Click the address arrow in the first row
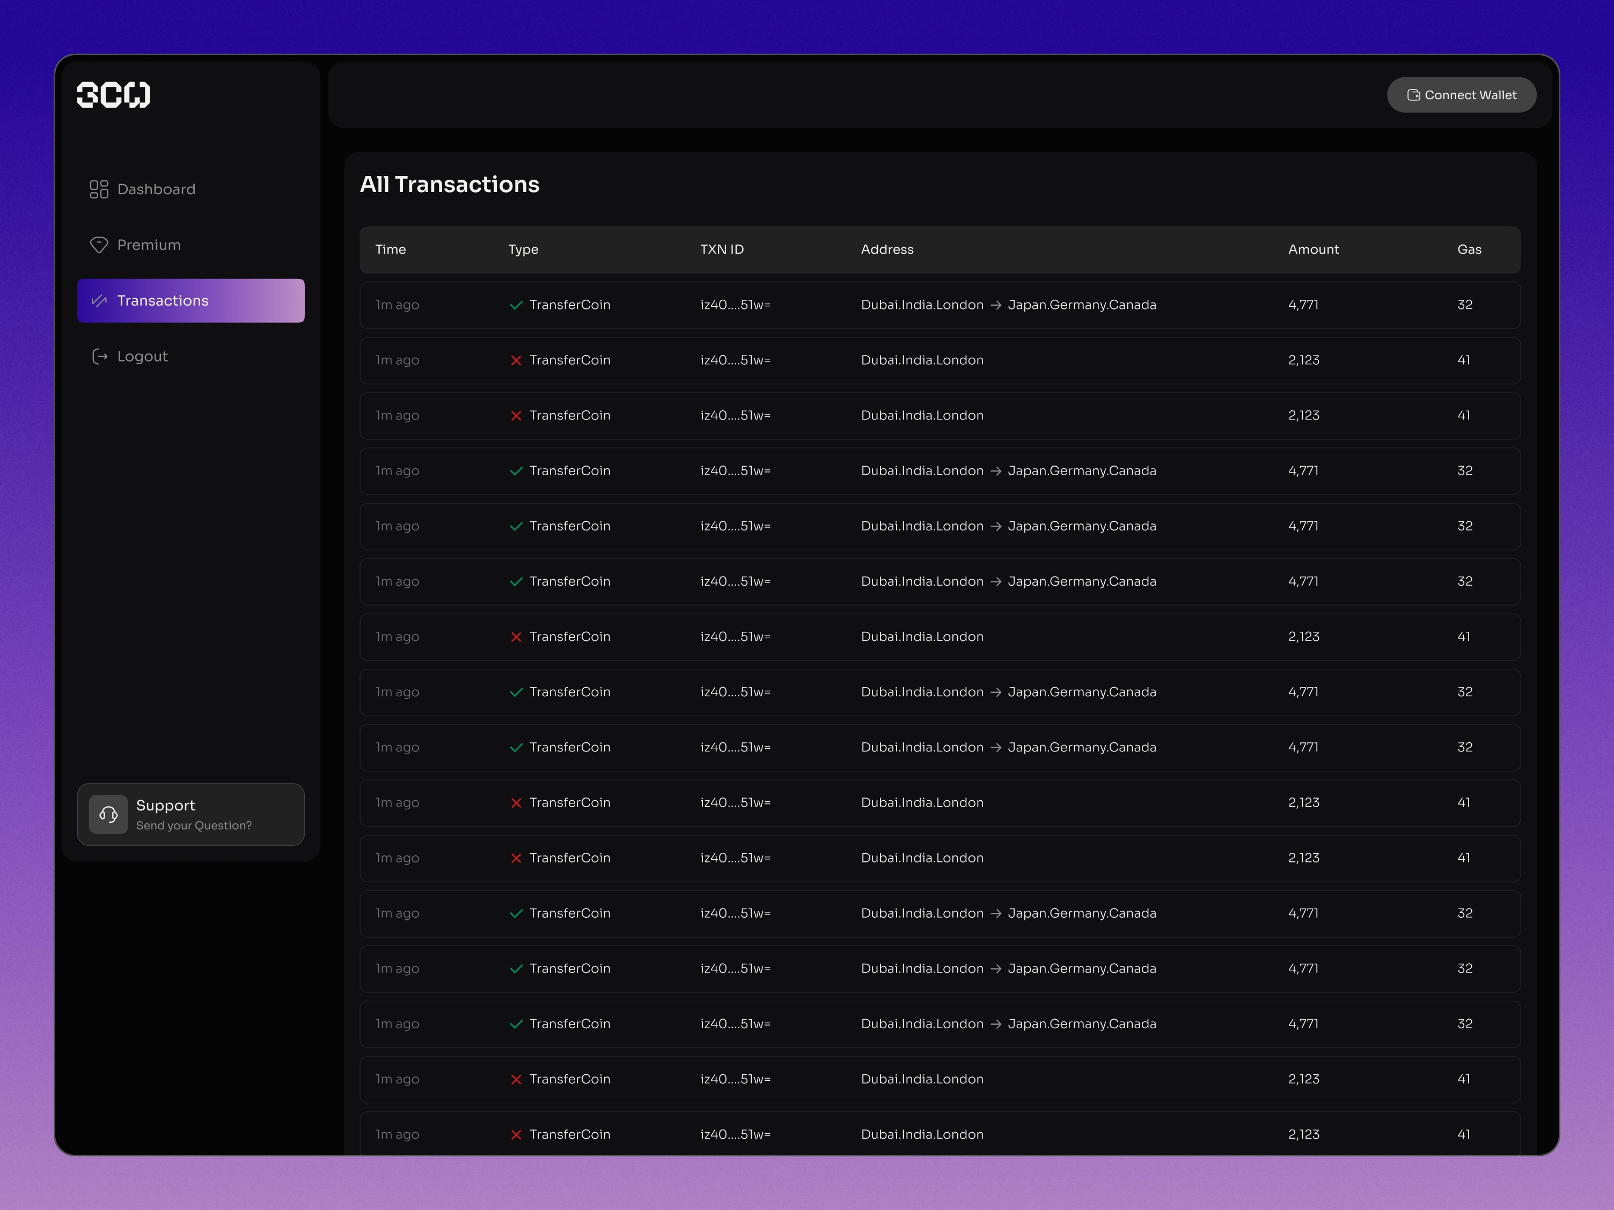This screenshot has height=1210, width=1614. 996,306
